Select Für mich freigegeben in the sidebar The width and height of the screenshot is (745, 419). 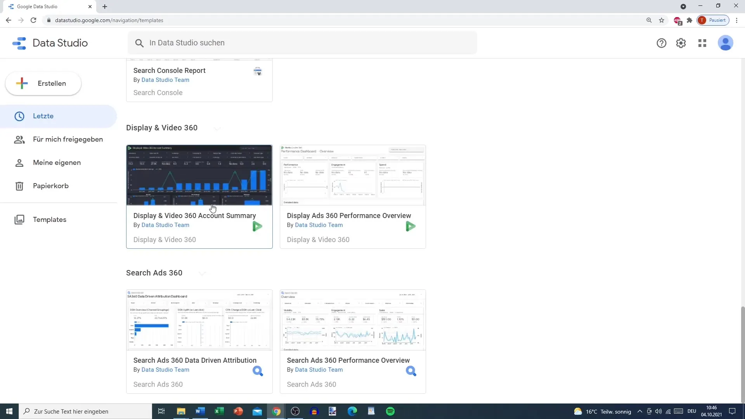pyautogui.click(x=58, y=139)
